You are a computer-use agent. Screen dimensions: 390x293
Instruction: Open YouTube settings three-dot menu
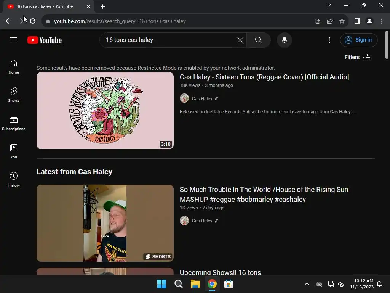(x=329, y=40)
